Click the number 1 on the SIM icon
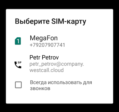Viewport: 119px width, 112px height. [x=18, y=41]
